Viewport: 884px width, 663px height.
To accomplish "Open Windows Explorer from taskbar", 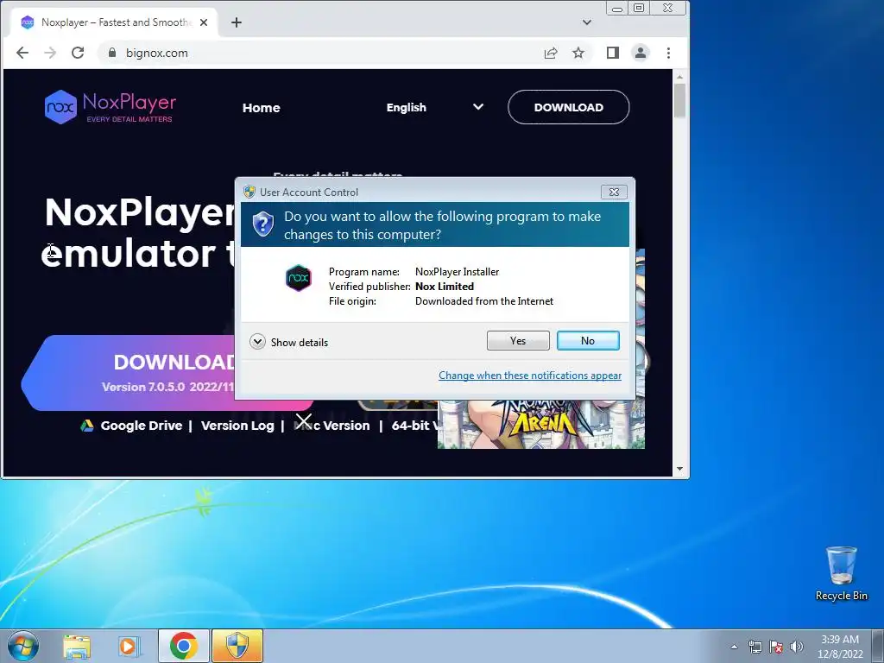I will (77, 647).
